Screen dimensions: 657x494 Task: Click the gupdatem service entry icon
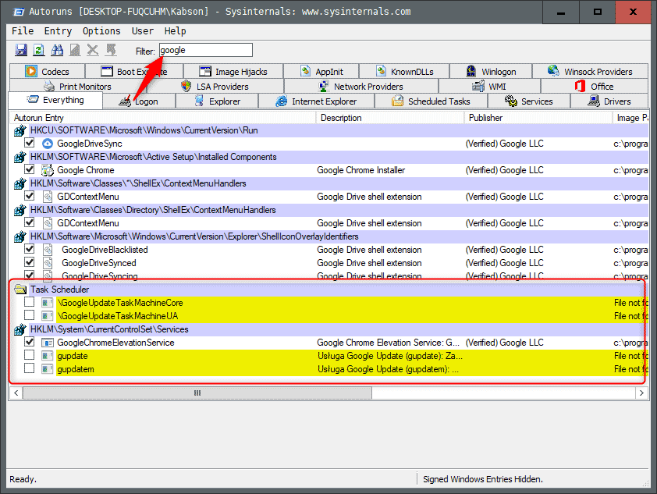[x=48, y=369]
